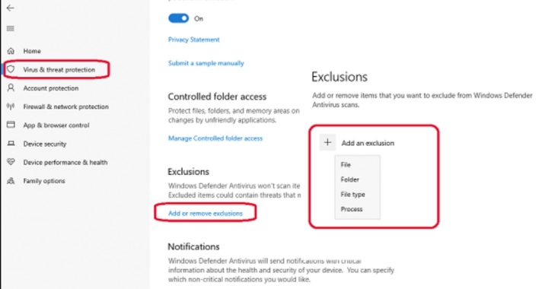
Task: Click Add an exclusion button label
Action: point(368,143)
